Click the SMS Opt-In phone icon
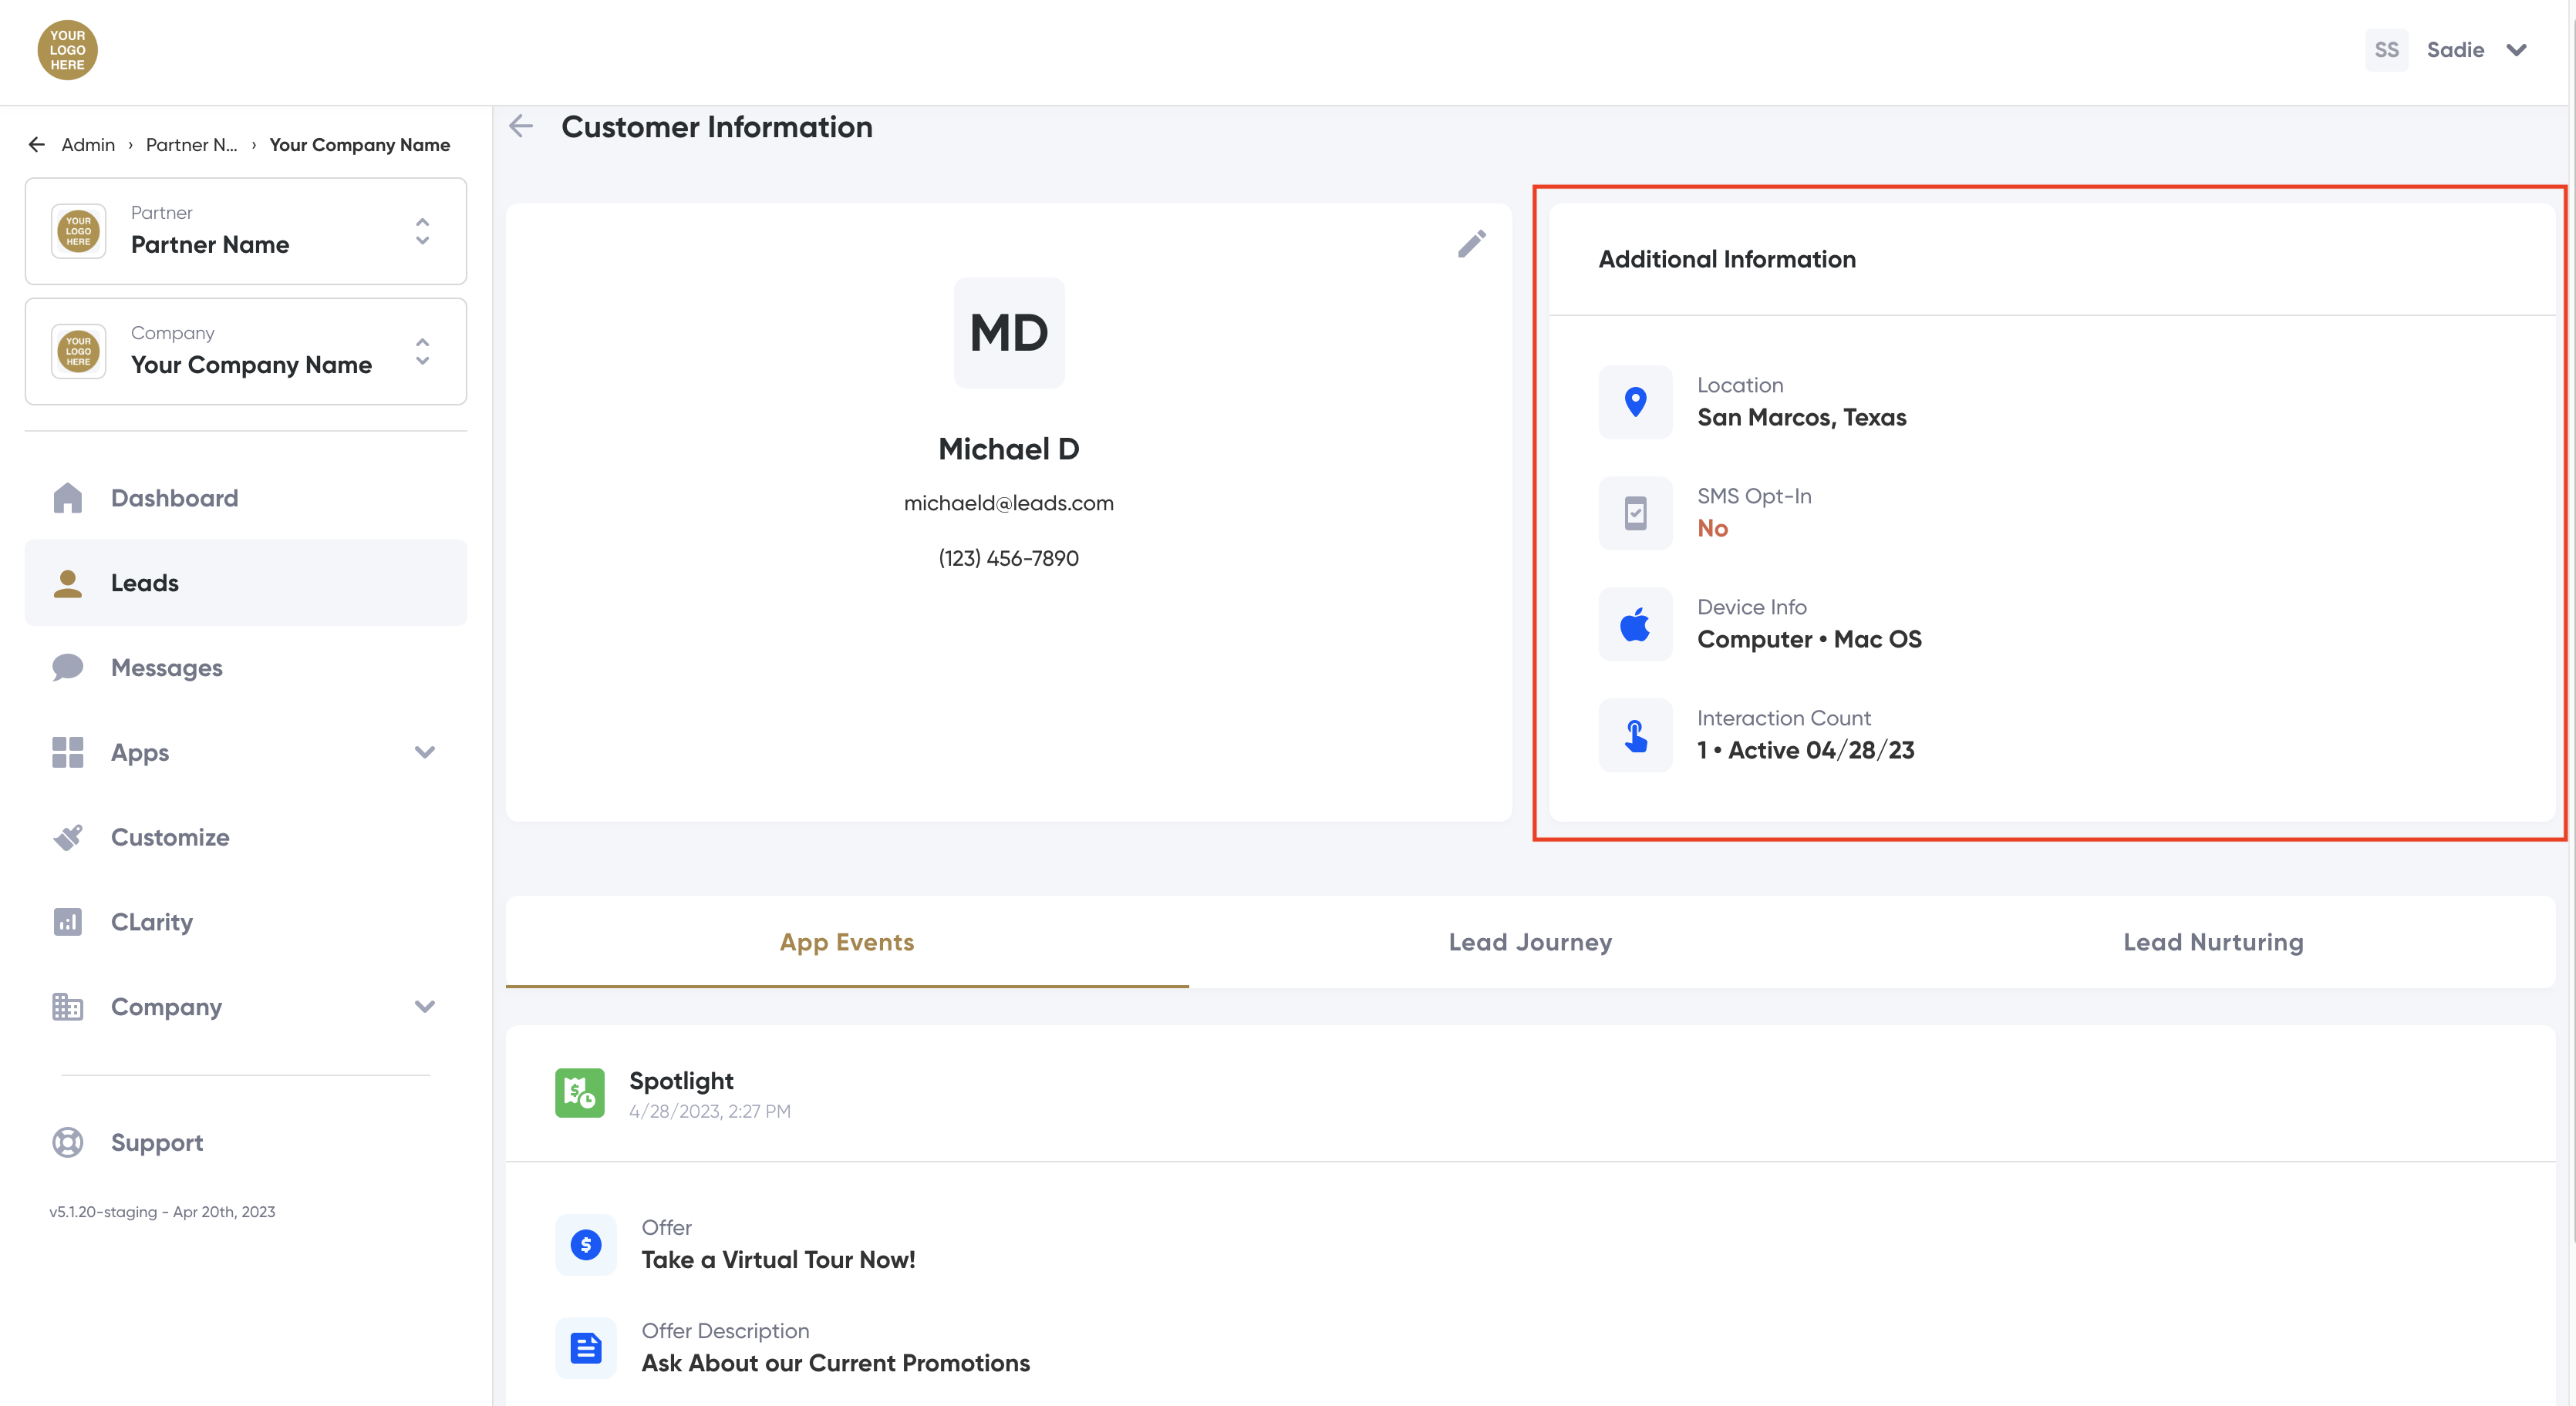Image resolution: width=2576 pixels, height=1406 pixels. tap(1635, 513)
